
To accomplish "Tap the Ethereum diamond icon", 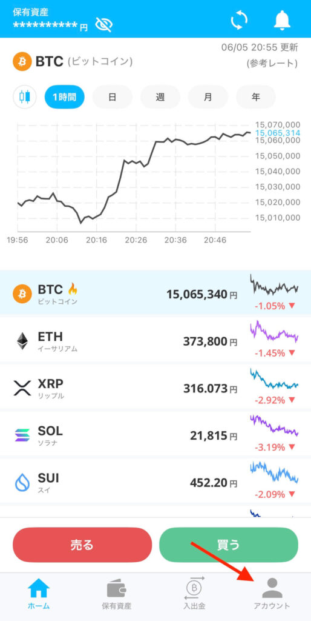I will 22,341.
